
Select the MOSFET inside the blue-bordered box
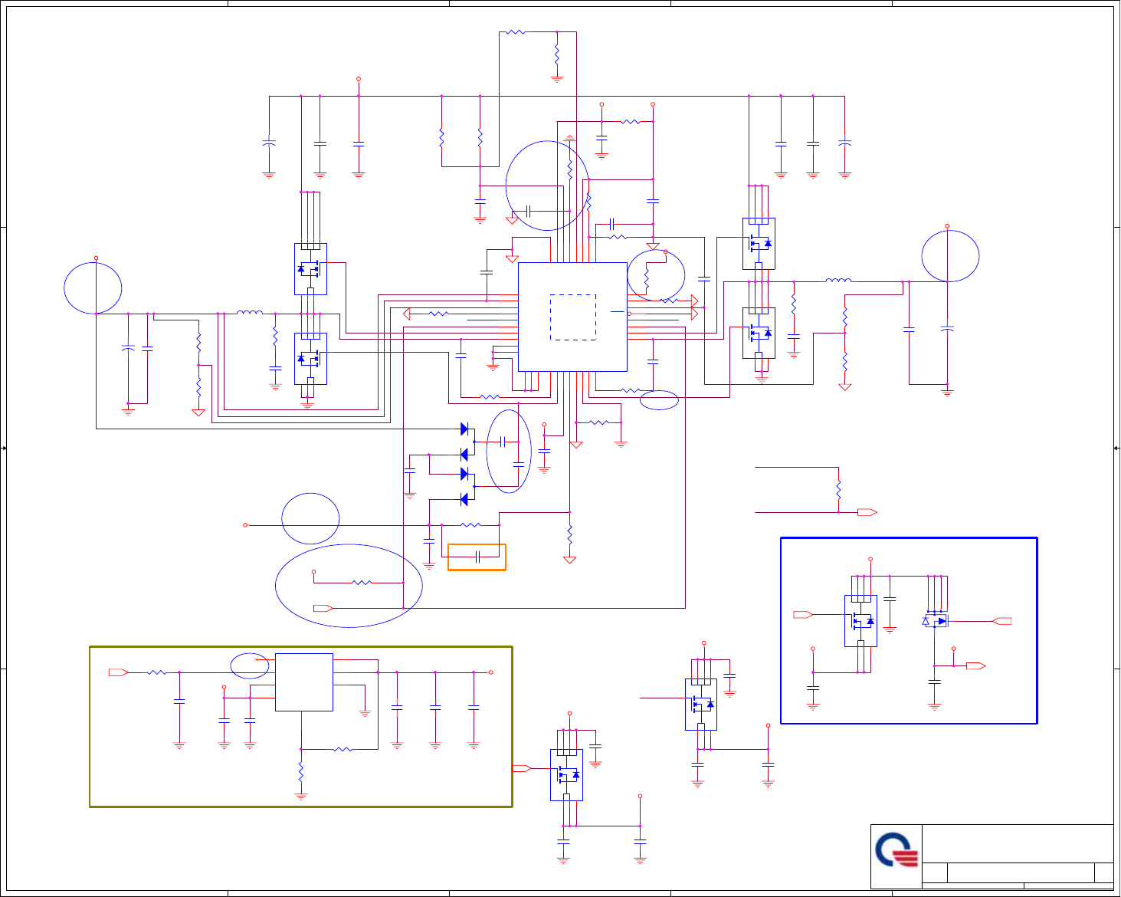click(x=860, y=621)
